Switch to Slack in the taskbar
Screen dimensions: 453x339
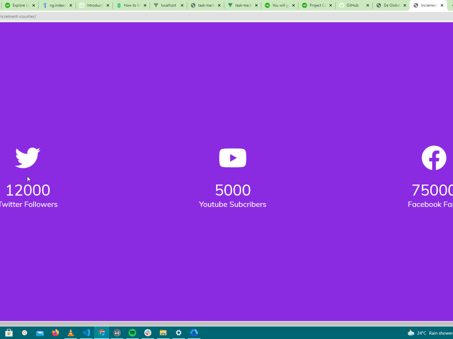(148, 333)
